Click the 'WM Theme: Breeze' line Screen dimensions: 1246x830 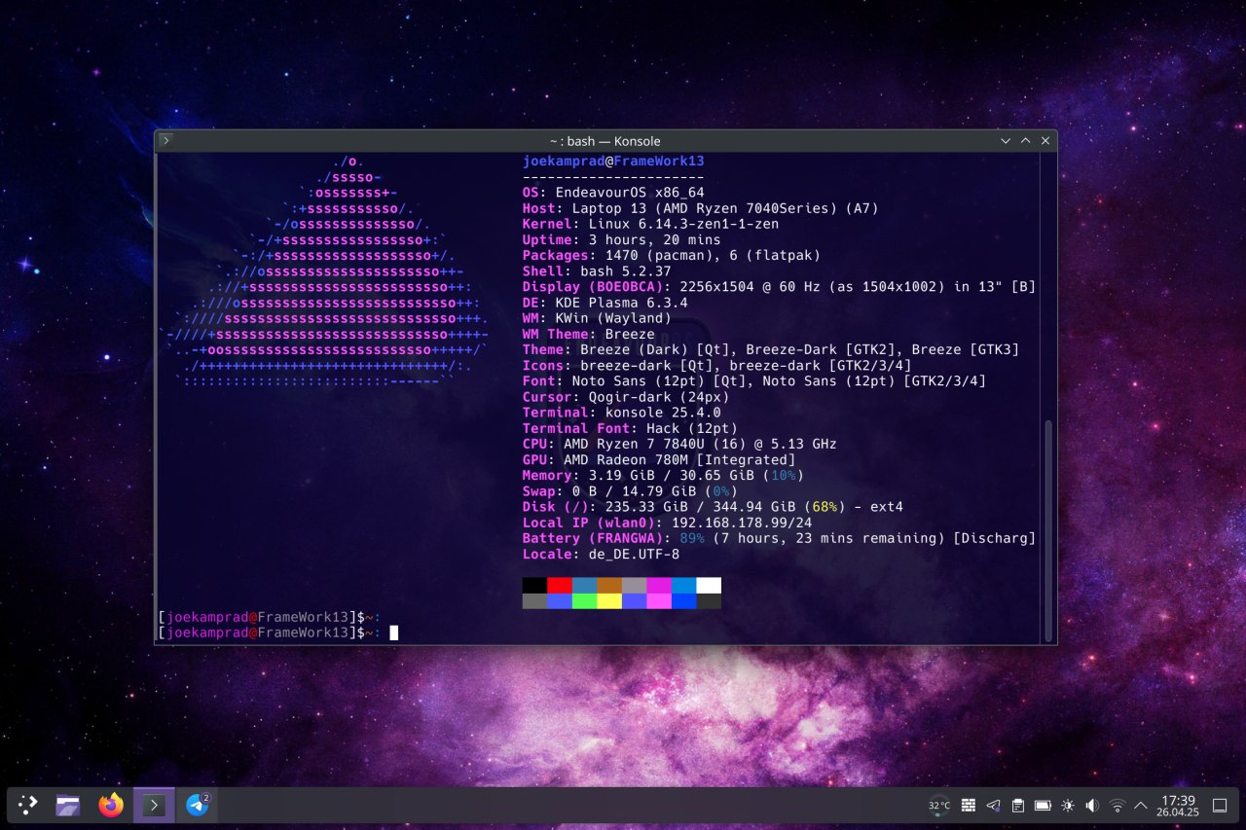coord(589,334)
